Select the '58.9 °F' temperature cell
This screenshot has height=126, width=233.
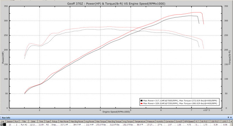tap(140, 125)
